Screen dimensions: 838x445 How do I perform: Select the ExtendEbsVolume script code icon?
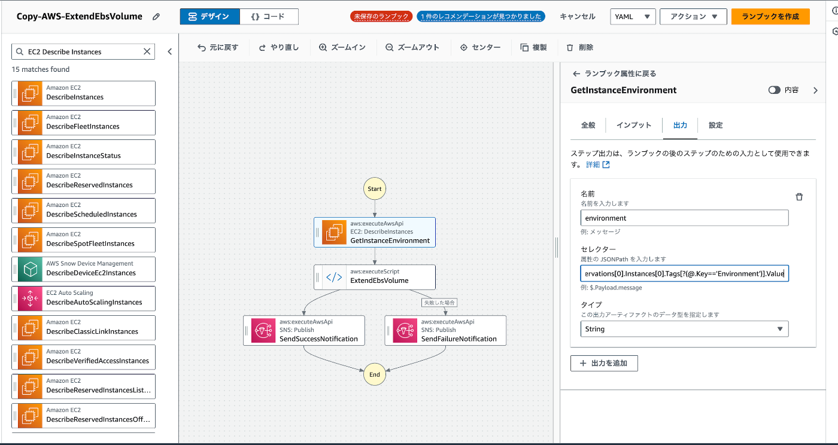(x=333, y=277)
